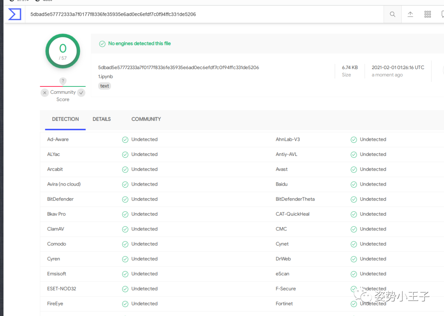Click the CAT-QuickHeal undetected check icon

click(x=354, y=214)
